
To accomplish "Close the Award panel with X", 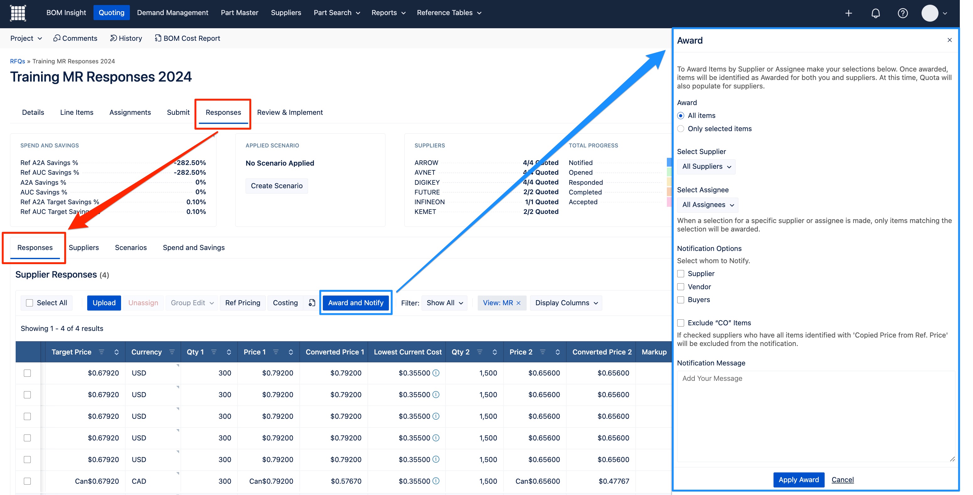I will click(x=949, y=40).
